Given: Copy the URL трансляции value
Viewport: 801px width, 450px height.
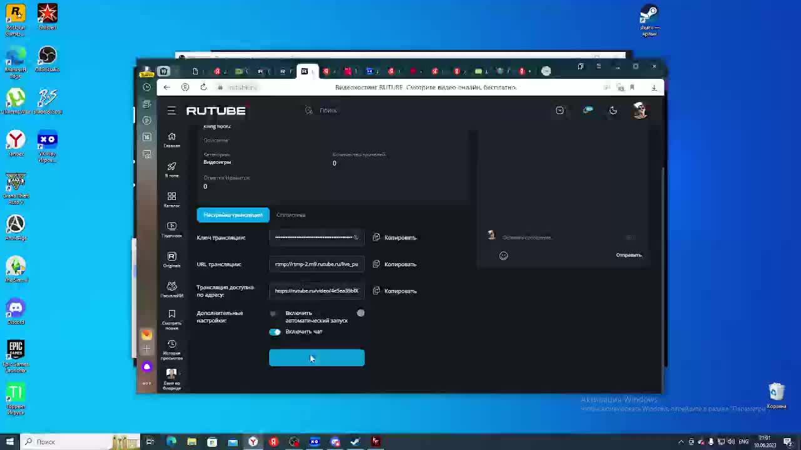Looking at the screenshot, I should click(395, 264).
